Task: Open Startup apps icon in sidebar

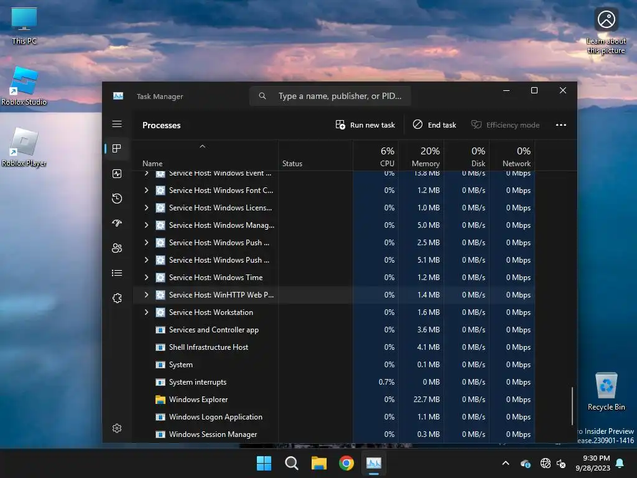Action: pyautogui.click(x=117, y=223)
